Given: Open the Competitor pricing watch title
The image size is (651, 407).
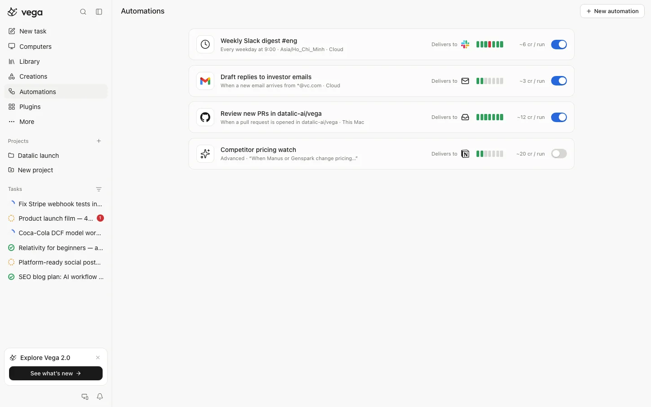Looking at the screenshot, I should [x=258, y=150].
